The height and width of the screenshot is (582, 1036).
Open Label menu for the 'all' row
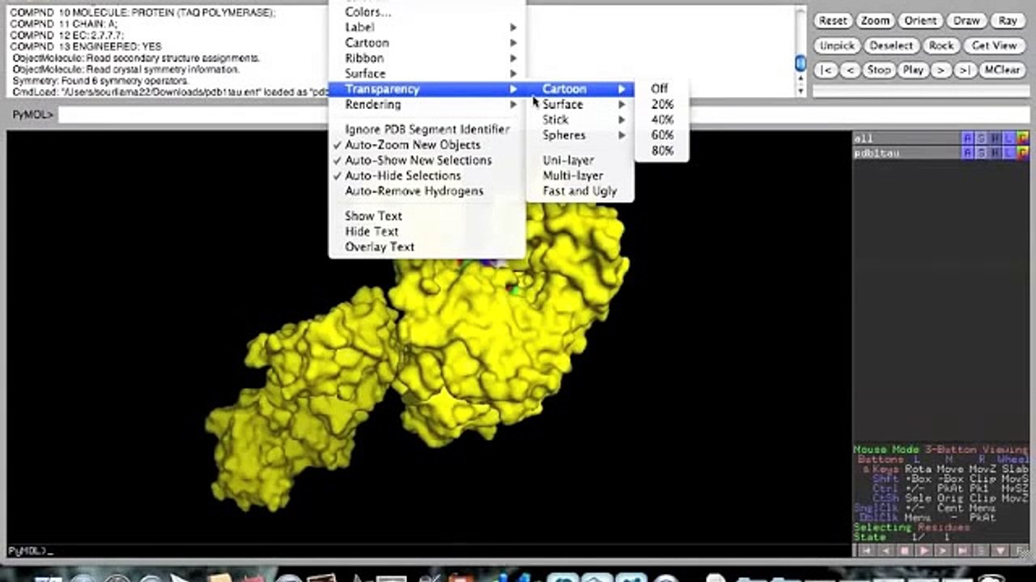click(1008, 139)
